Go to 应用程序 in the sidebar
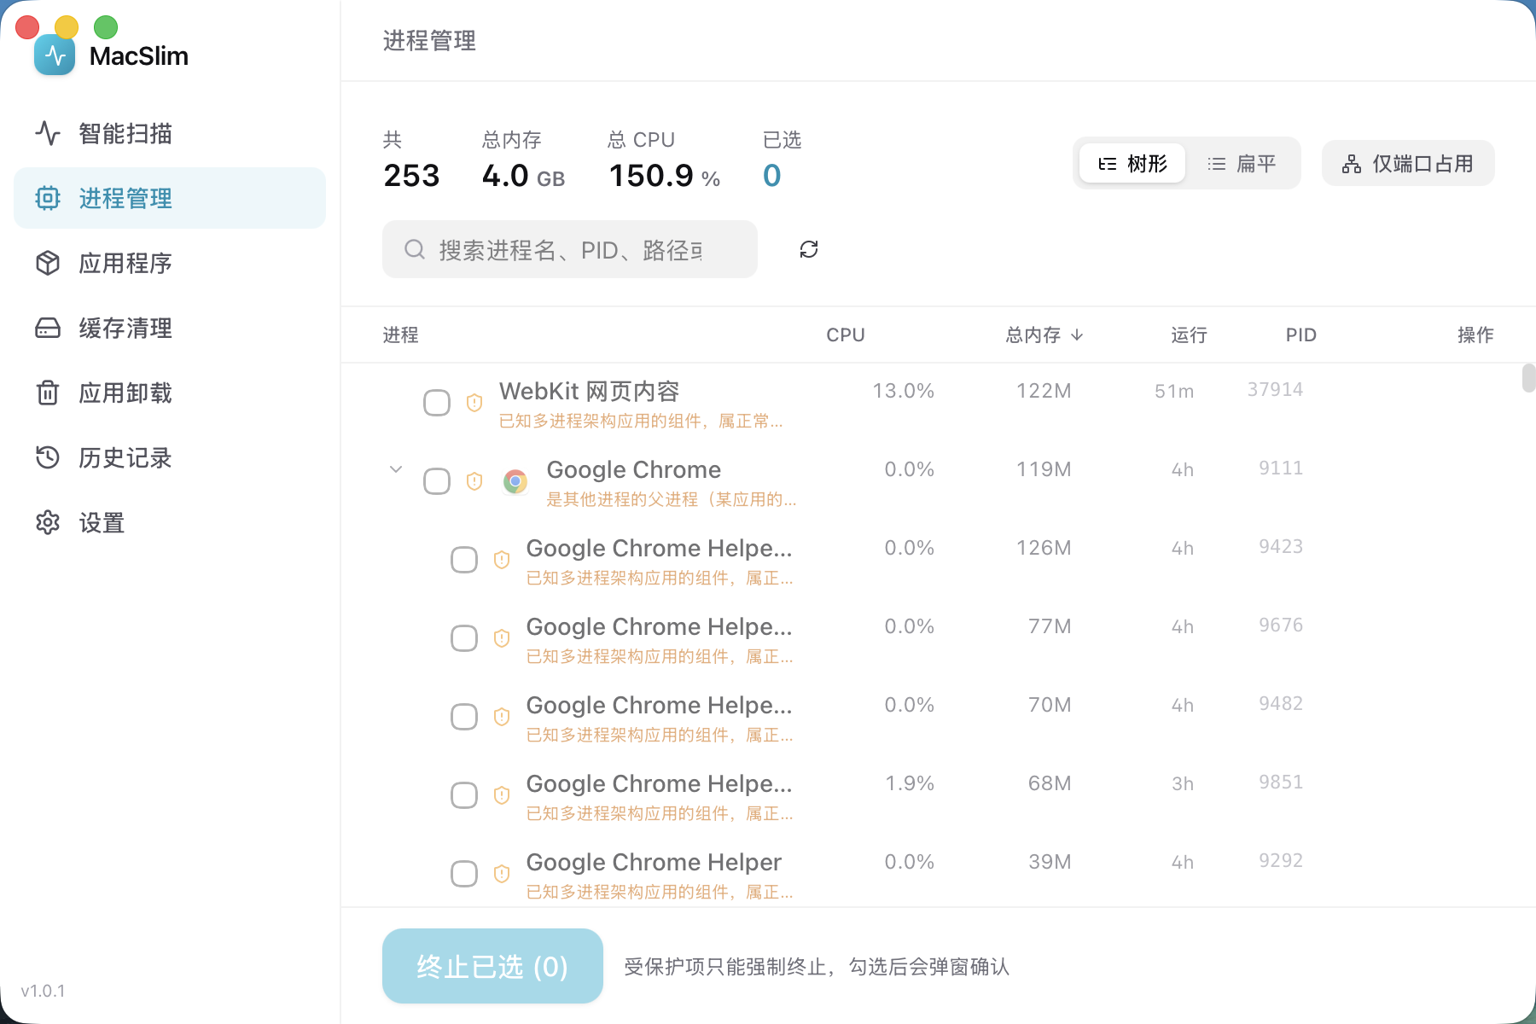 tap(170, 263)
